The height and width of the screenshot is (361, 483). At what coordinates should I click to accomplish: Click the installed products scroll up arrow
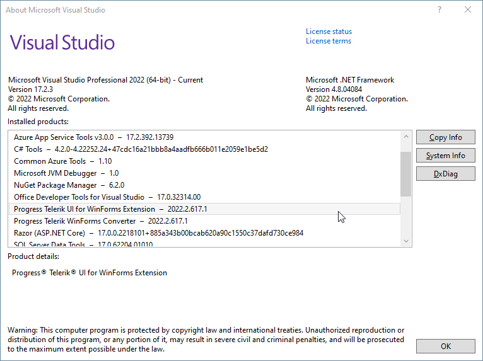click(406, 136)
